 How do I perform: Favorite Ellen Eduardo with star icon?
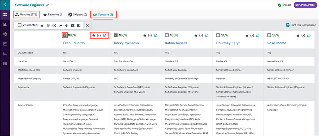[x=94, y=35]
